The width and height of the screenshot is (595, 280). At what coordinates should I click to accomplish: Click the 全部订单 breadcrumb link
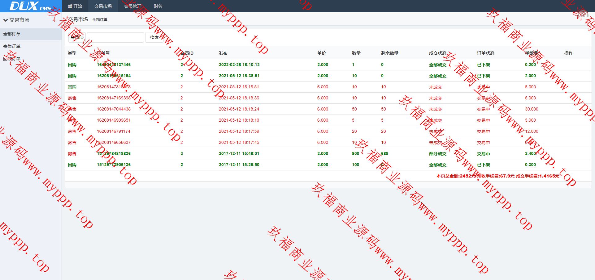point(100,20)
